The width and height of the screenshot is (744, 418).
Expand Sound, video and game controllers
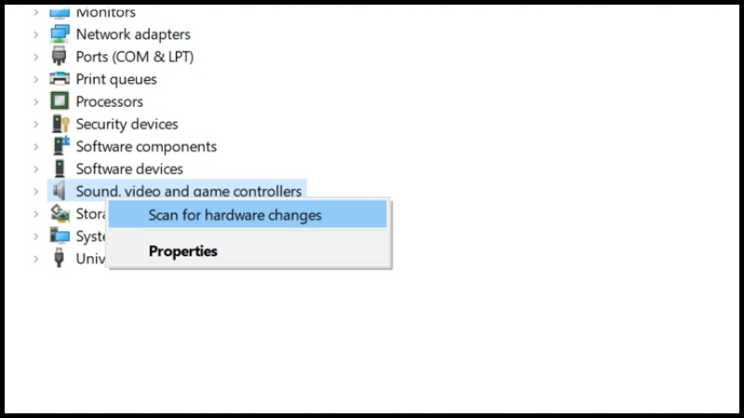[x=36, y=191]
